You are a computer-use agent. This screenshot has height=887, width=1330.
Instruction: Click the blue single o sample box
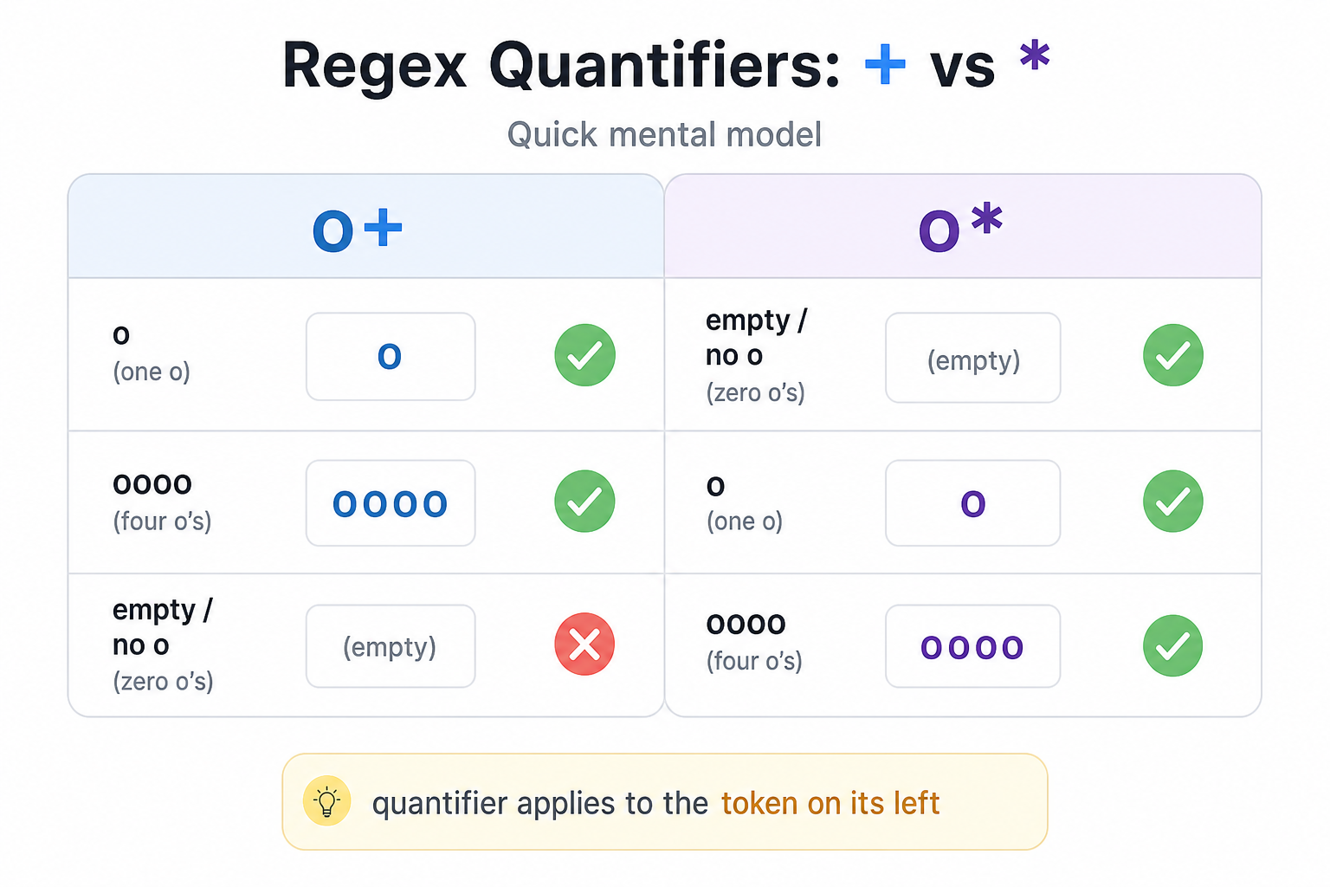[x=391, y=357]
